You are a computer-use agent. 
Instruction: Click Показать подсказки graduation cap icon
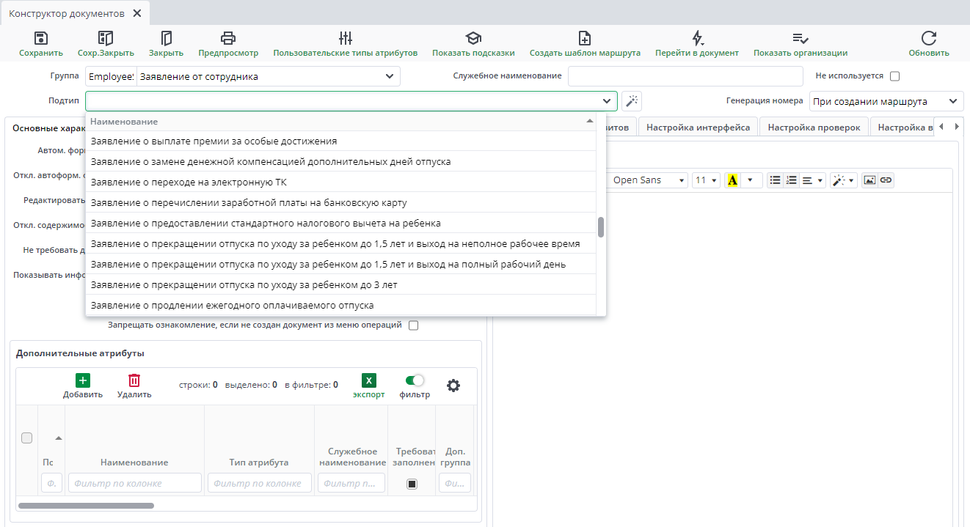473,39
